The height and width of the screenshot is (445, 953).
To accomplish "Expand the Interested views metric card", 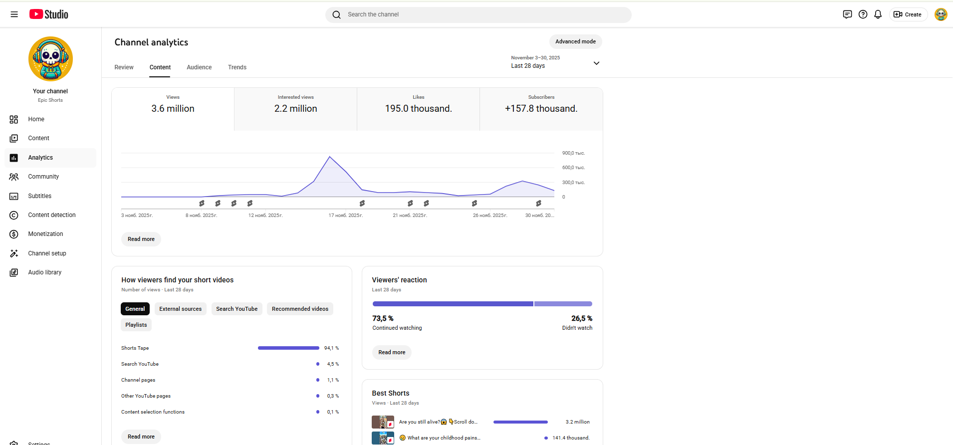I will tap(295, 109).
